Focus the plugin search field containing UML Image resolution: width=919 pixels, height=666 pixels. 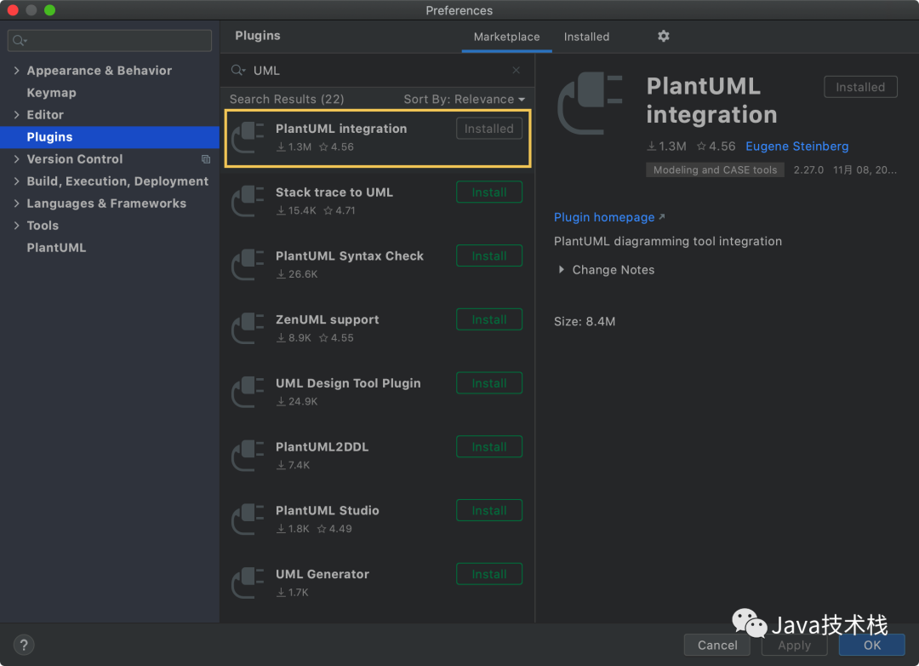tap(378, 71)
